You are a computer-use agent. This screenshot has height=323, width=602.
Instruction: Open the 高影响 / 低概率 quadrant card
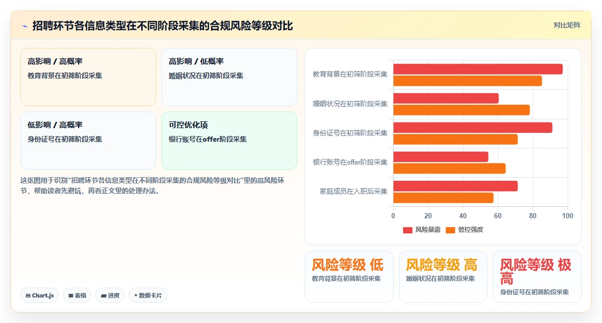pos(229,77)
